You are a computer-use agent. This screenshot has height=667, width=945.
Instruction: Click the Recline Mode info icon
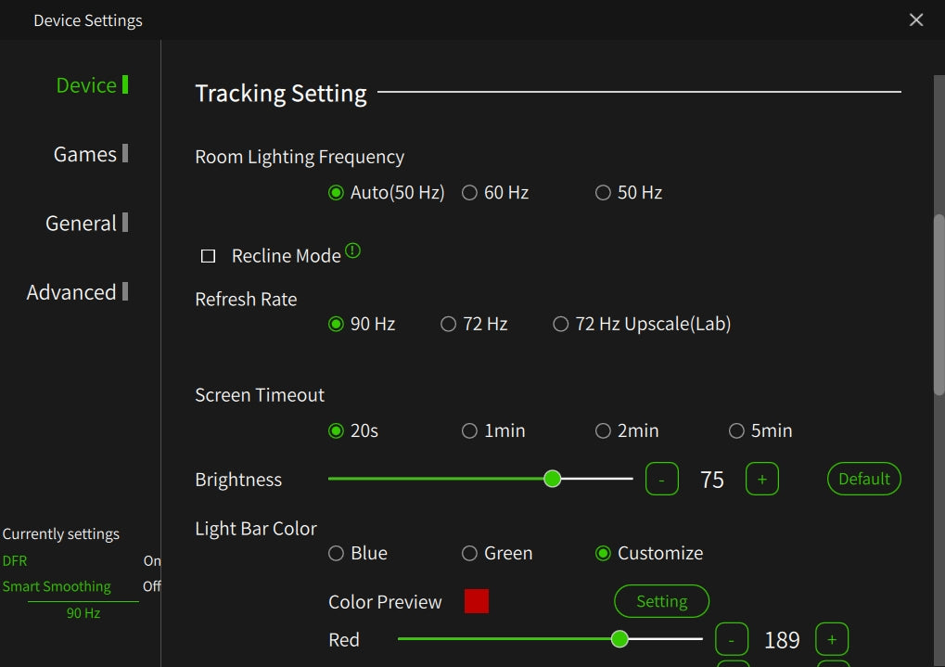(x=353, y=250)
